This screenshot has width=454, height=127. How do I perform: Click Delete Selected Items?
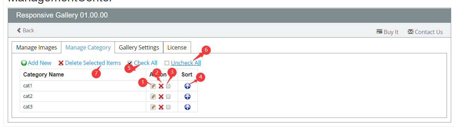(93, 63)
